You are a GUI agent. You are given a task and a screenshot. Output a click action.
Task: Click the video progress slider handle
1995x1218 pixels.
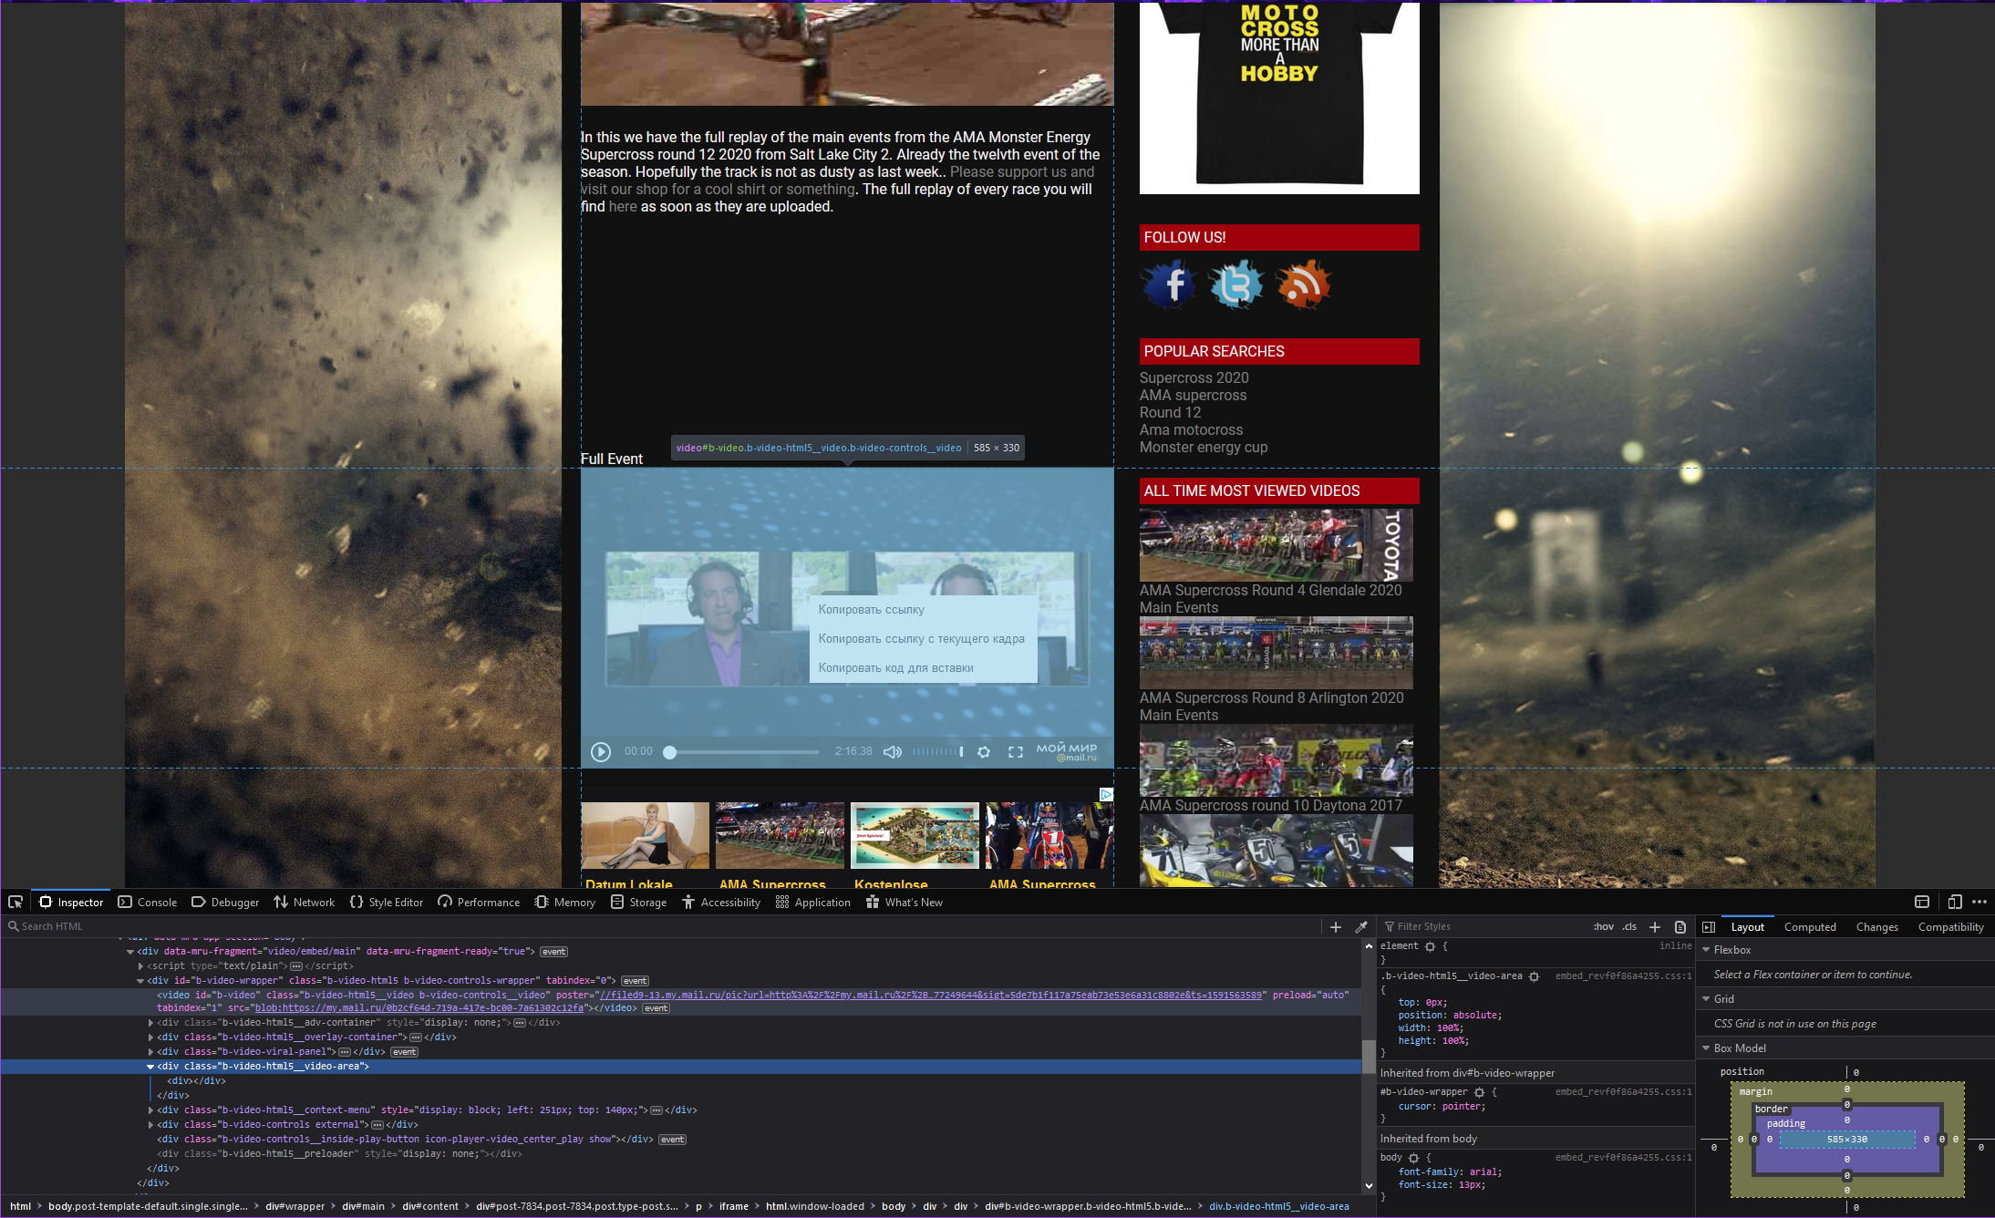pos(669,752)
